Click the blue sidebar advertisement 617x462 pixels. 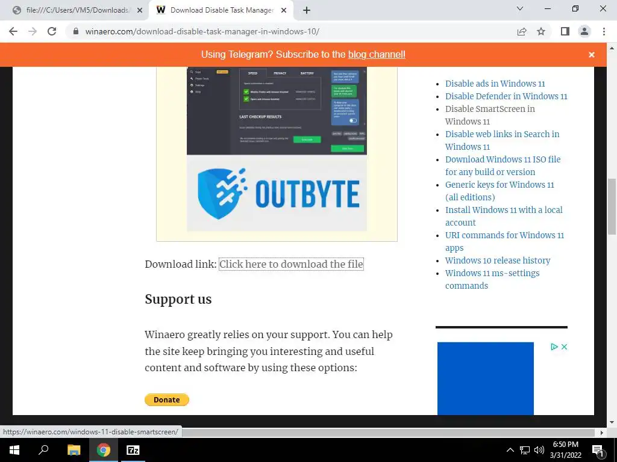pyautogui.click(x=485, y=378)
